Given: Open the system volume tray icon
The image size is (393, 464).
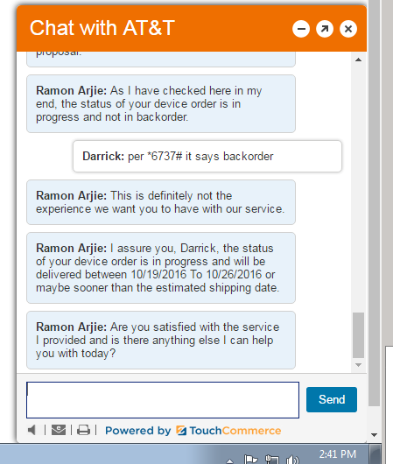Looking at the screenshot, I should tap(292, 460).
